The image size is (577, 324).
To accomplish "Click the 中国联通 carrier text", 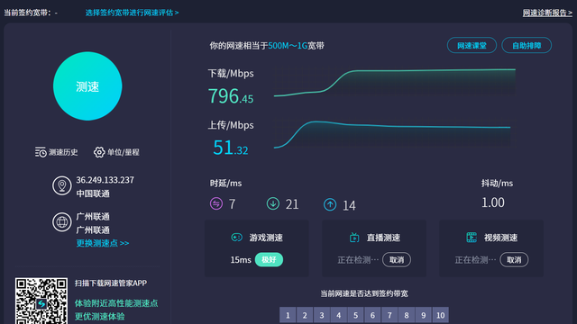I will [x=93, y=193].
